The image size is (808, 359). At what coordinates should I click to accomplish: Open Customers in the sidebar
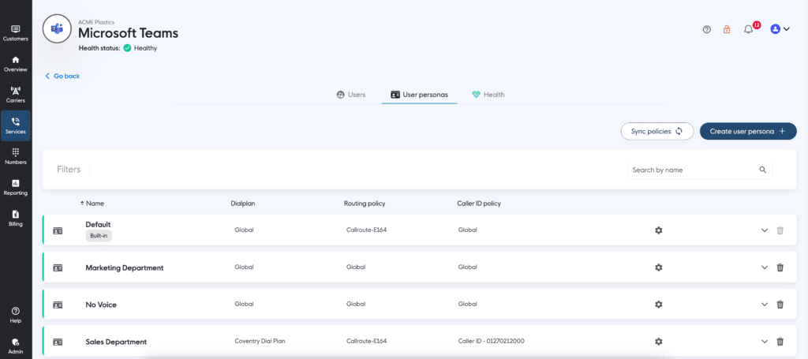point(16,33)
